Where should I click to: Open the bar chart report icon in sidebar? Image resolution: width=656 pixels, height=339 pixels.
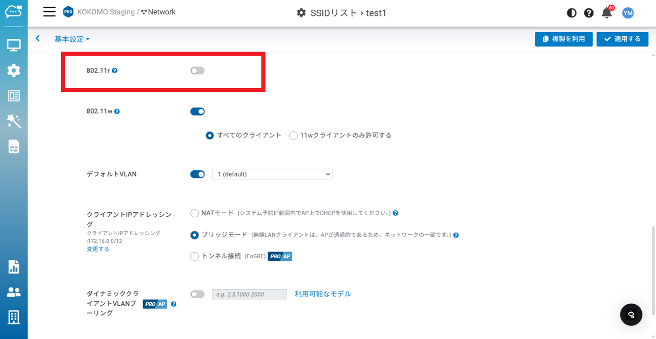14,266
